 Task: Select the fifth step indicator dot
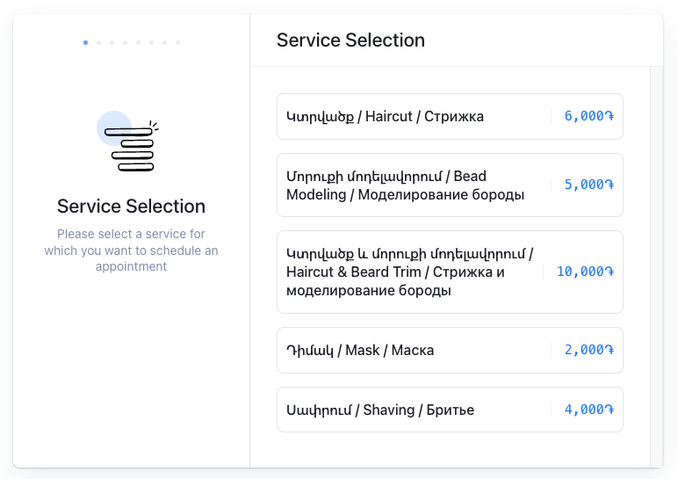(x=138, y=42)
